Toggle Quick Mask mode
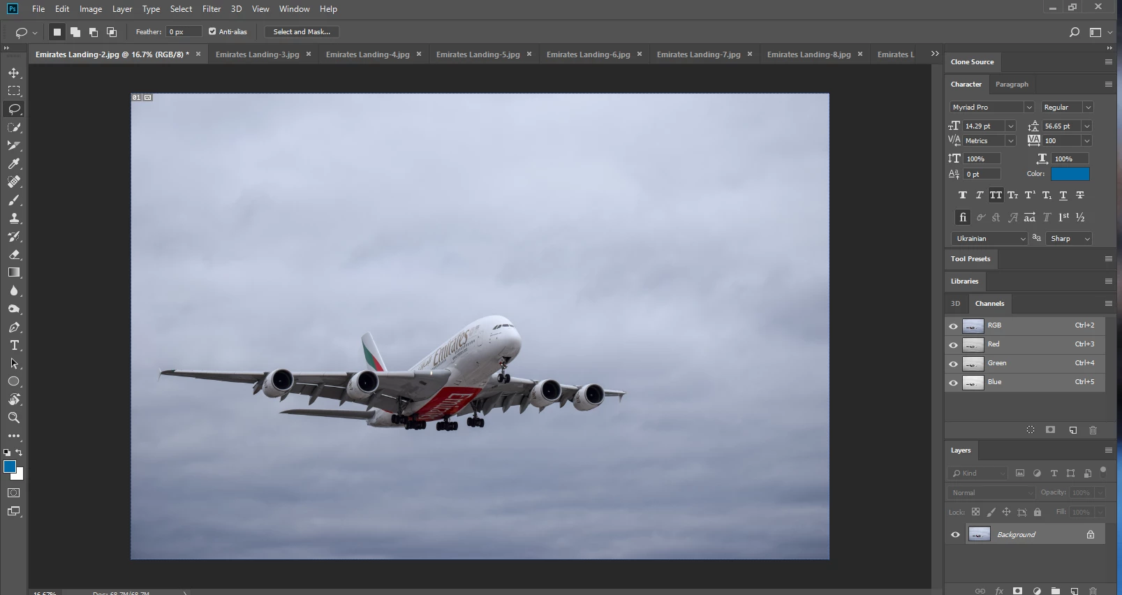Viewport: 1122px width, 595px height. coord(14,493)
